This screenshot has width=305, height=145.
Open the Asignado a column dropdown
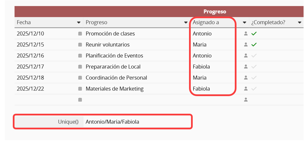[x=244, y=22]
